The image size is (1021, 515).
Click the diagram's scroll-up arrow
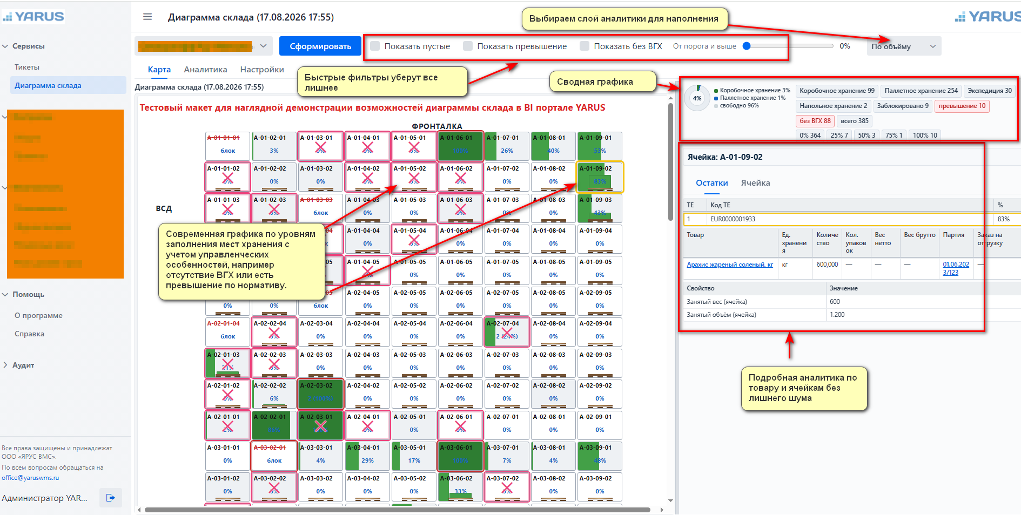(x=670, y=98)
